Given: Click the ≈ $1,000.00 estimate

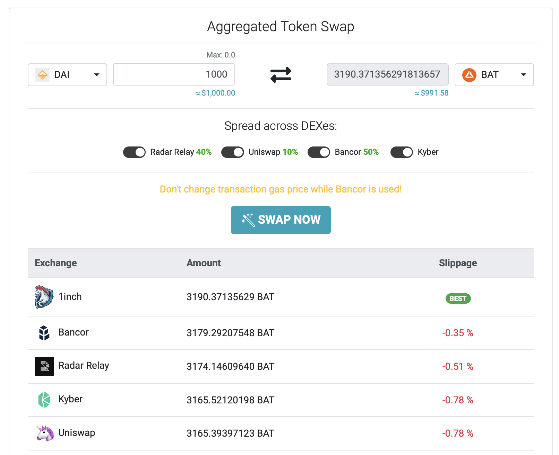Looking at the screenshot, I should [215, 93].
